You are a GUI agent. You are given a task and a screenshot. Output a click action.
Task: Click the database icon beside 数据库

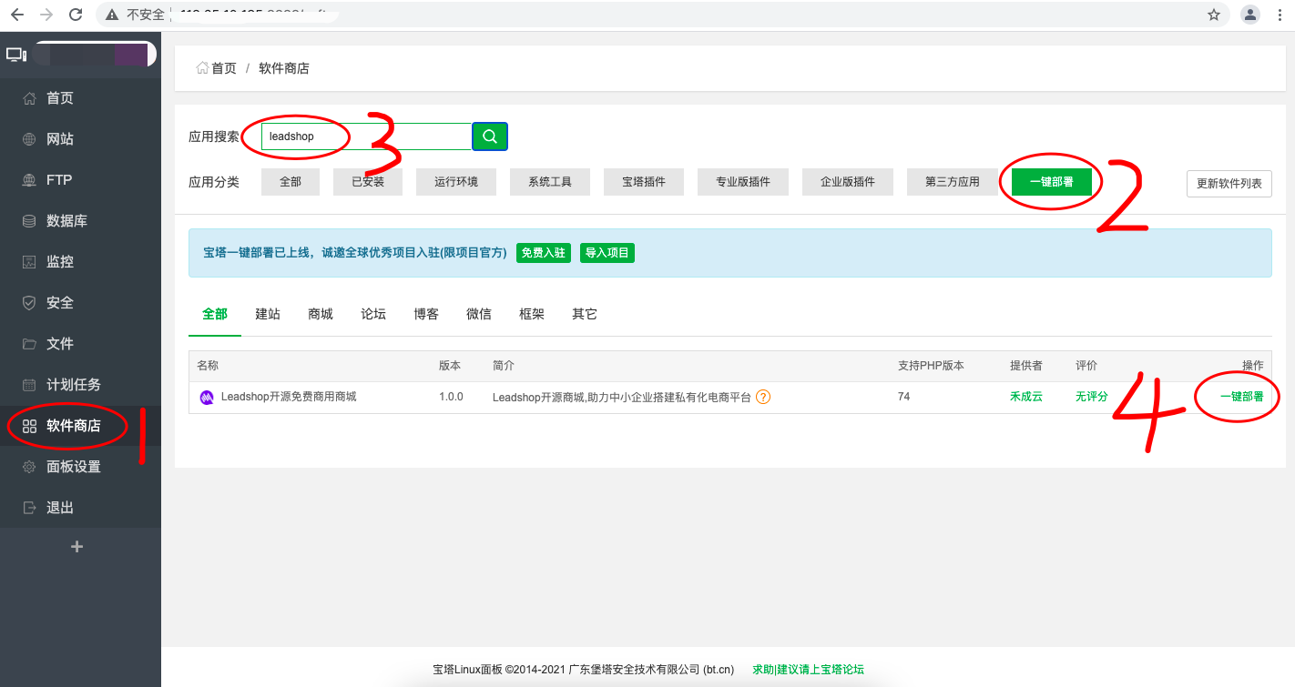coord(29,221)
